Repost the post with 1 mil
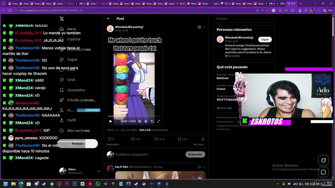 (x=135, y=139)
